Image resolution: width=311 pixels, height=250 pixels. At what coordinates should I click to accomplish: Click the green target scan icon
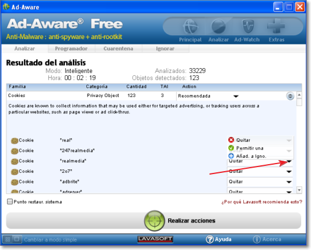pos(154,221)
